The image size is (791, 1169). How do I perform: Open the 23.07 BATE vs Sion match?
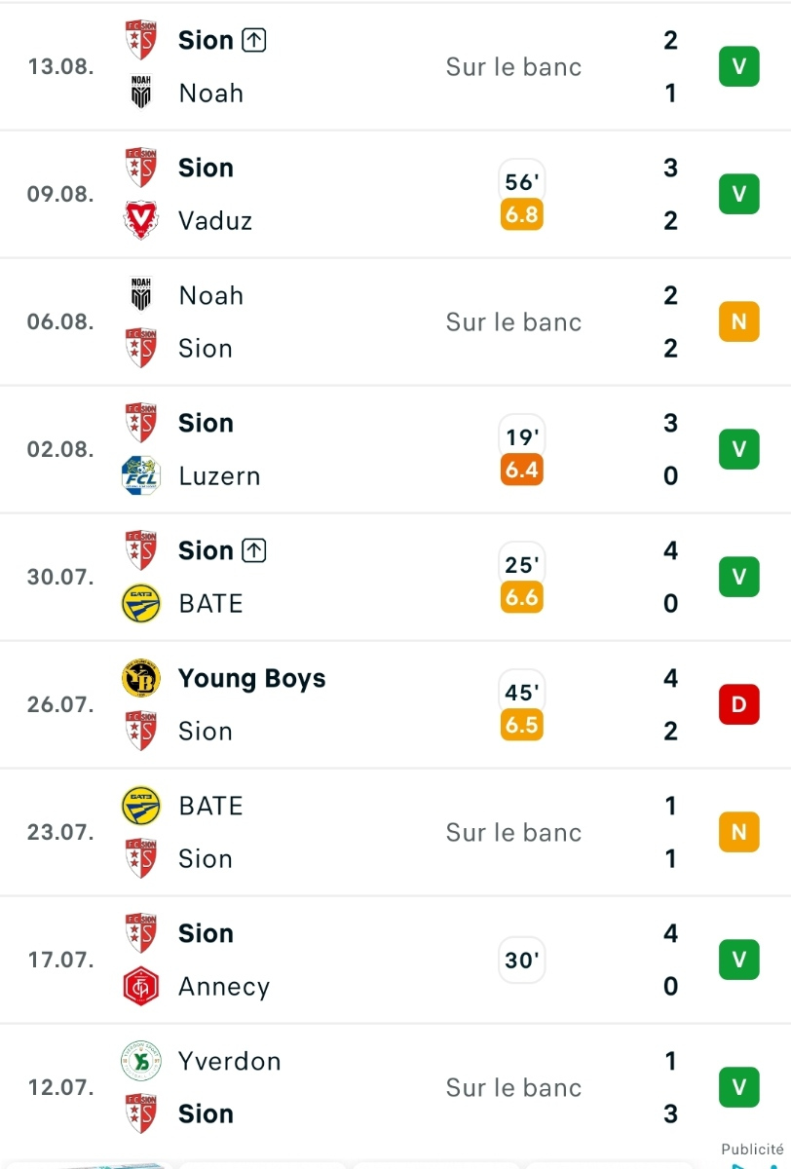click(x=395, y=832)
